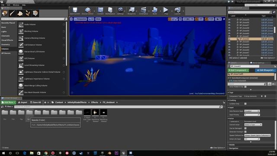Select the Foliage mode icon
Viewport: 277px width, 156px height.
[28, 13]
